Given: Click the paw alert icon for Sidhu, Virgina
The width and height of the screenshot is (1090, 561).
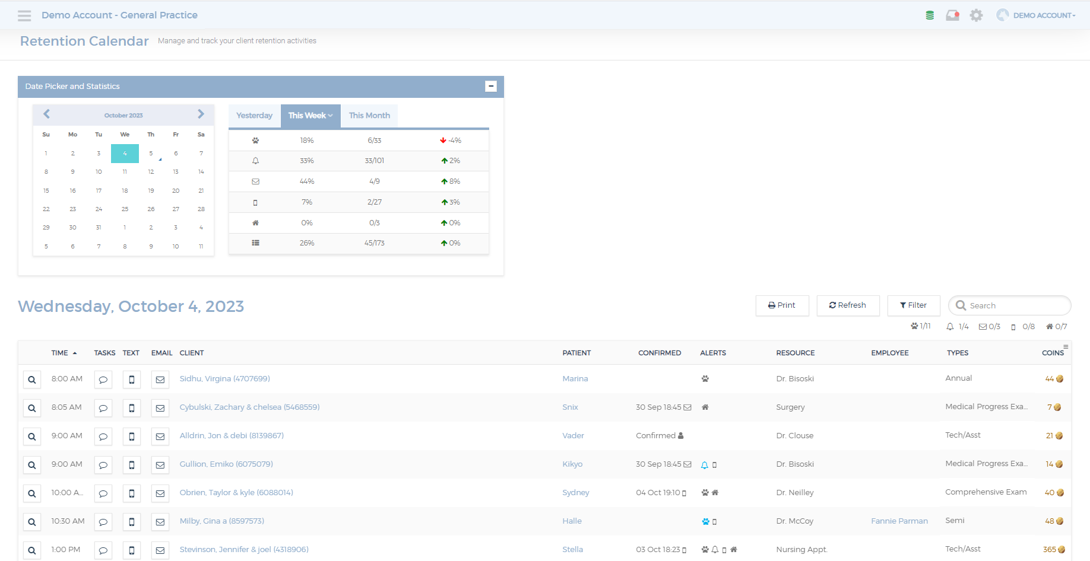Looking at the screenshot, I should pyautogui.click(x=705, y=378).
